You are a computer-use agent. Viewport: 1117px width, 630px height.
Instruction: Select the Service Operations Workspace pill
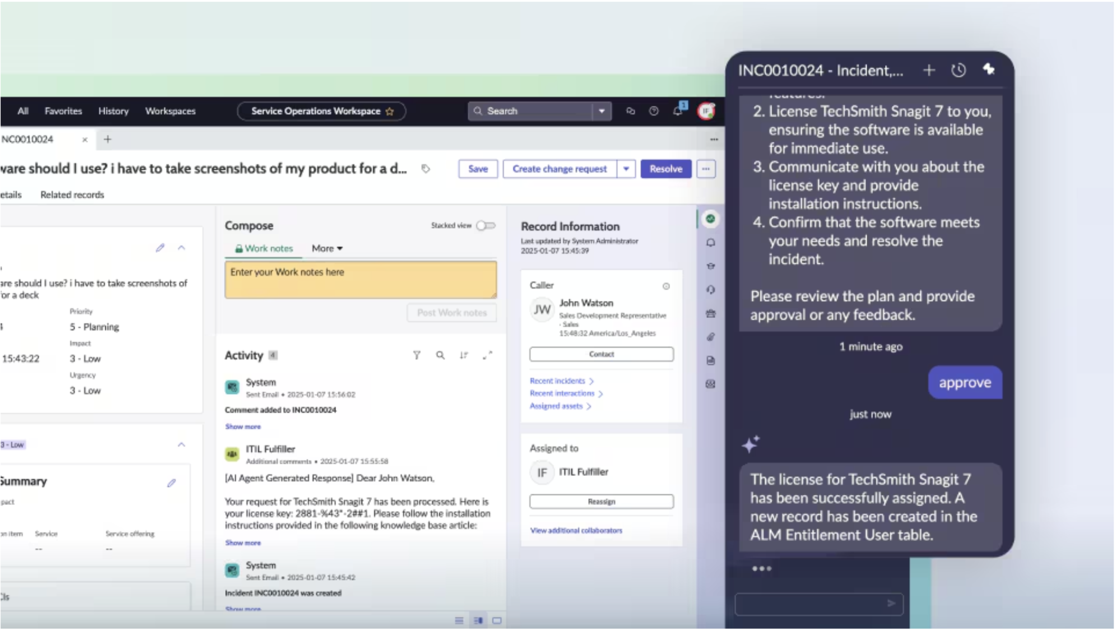(321, 111)
